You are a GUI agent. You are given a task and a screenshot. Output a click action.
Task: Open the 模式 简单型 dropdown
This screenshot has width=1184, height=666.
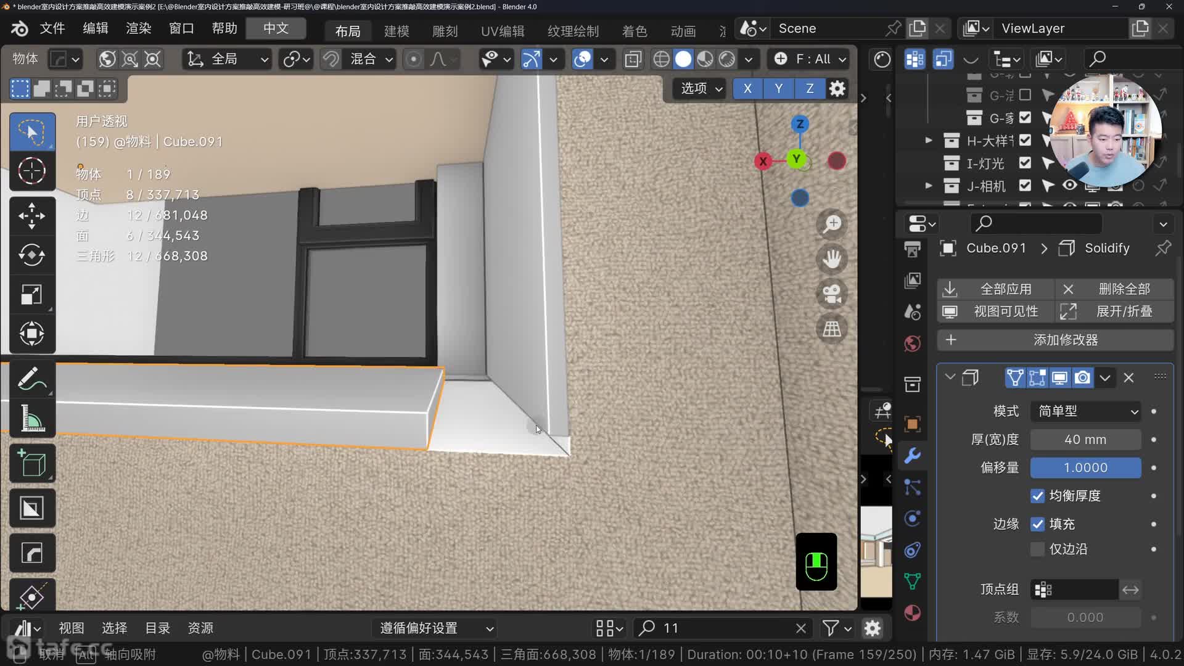point(1086,411)
